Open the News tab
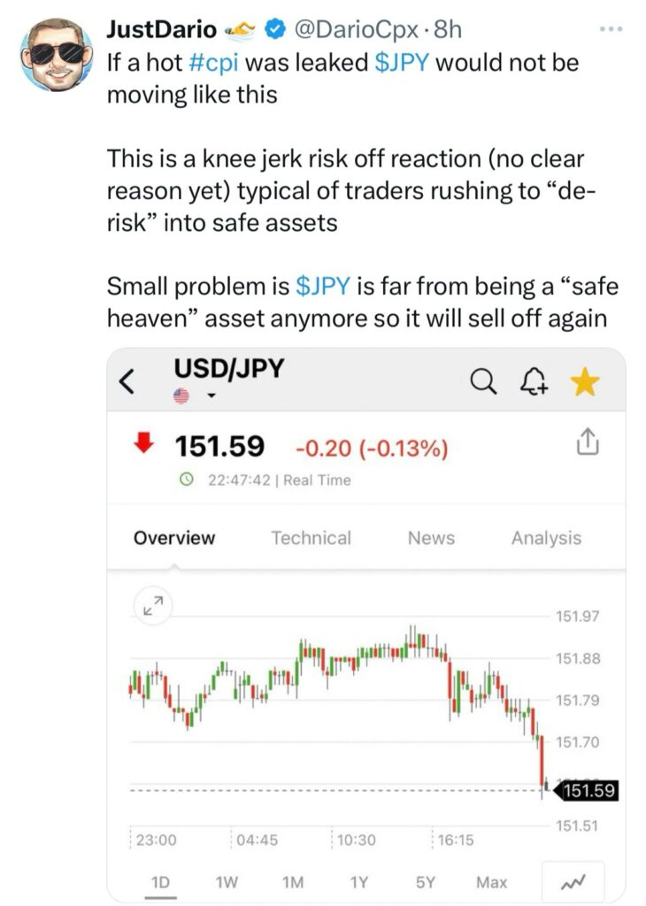Screen dimensions: 646x906 coord(431,538)
